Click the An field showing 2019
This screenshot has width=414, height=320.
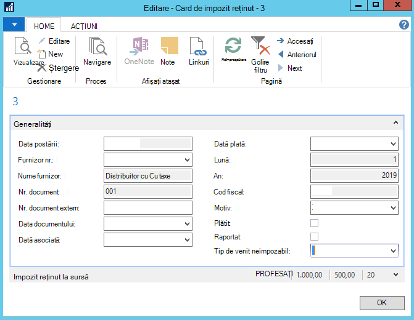click(354, 175)
